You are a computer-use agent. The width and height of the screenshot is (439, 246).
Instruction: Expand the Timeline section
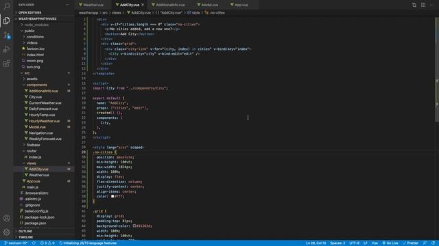(26, 237)
